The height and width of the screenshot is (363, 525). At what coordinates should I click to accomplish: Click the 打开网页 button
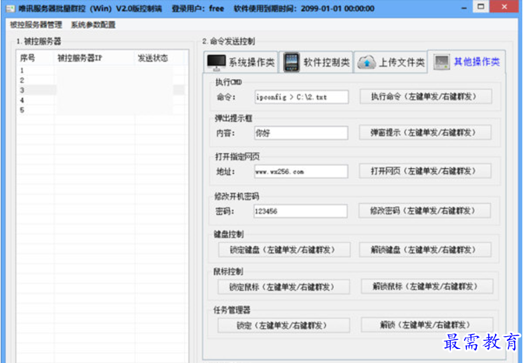point(425,171)
